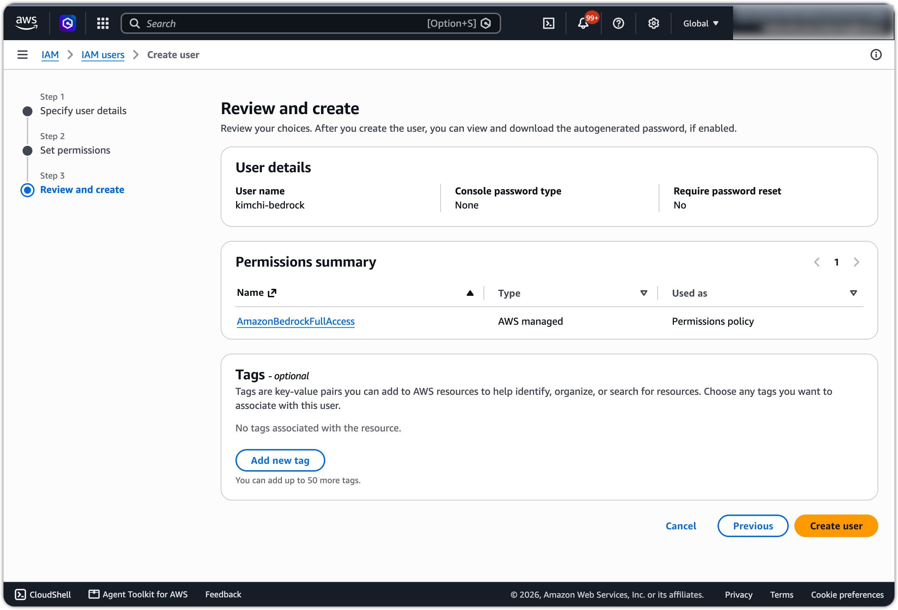Open IAM breadcrumb link
This screenshot has width=898, height=610.
50,55
